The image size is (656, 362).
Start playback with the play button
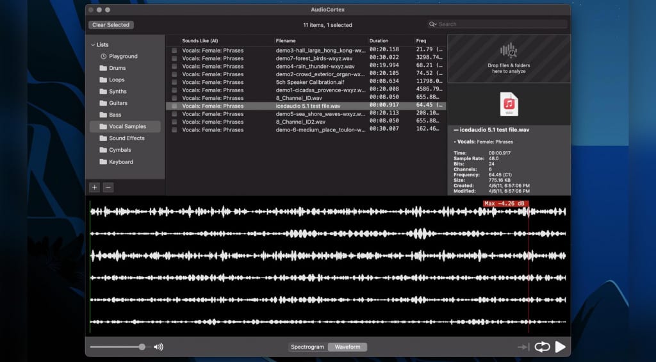click(560, 347)
